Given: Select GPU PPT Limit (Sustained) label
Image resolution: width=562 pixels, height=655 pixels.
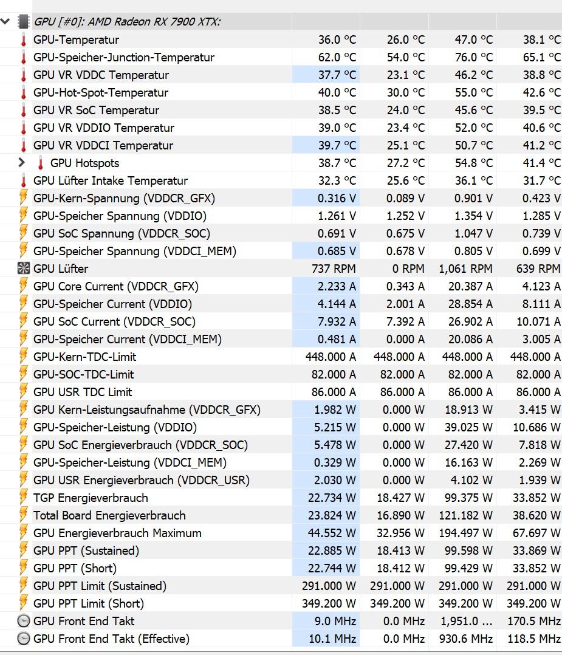Looking at the screenshot, I should click(x=100, y=586).
